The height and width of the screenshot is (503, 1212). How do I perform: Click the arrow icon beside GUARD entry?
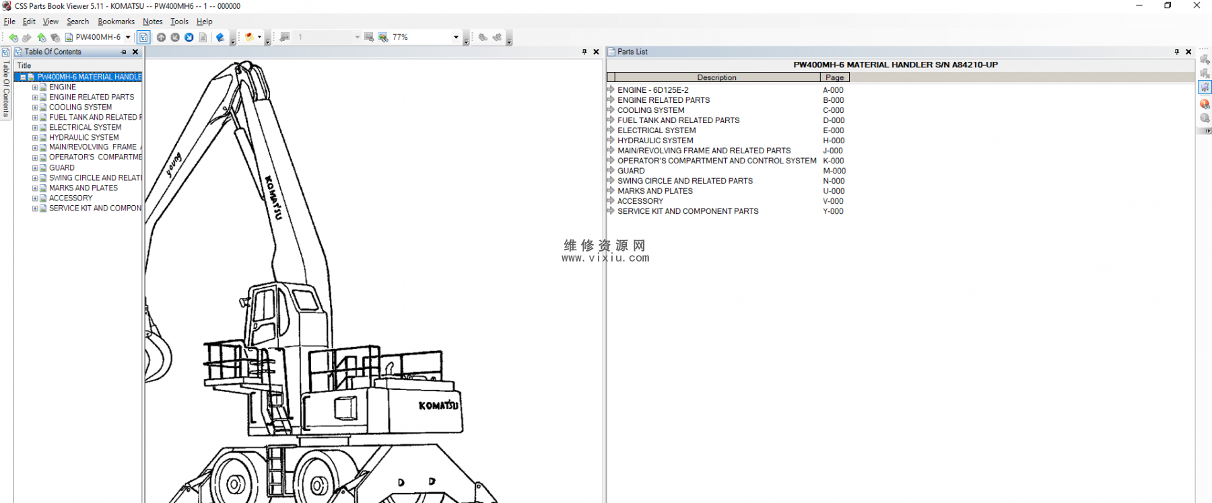(x=611, y=170)
